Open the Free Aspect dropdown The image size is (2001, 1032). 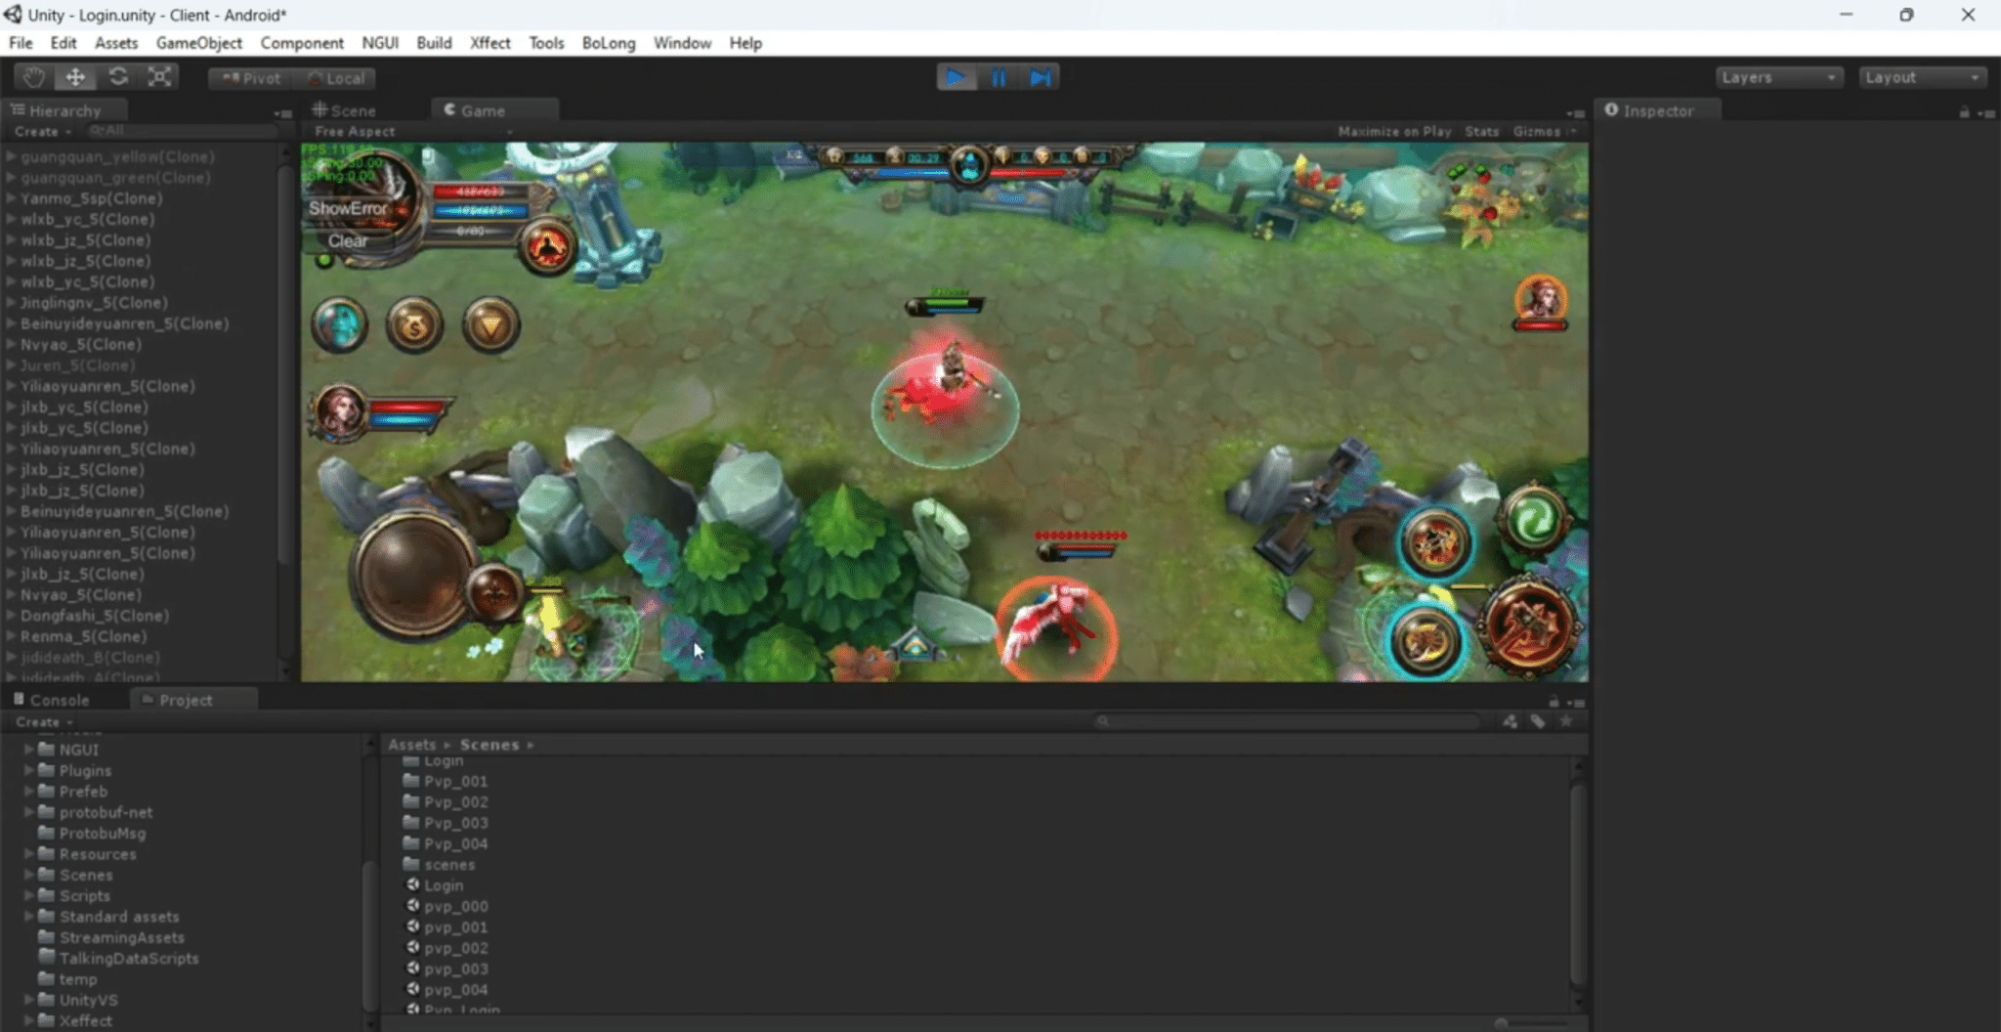412,131
